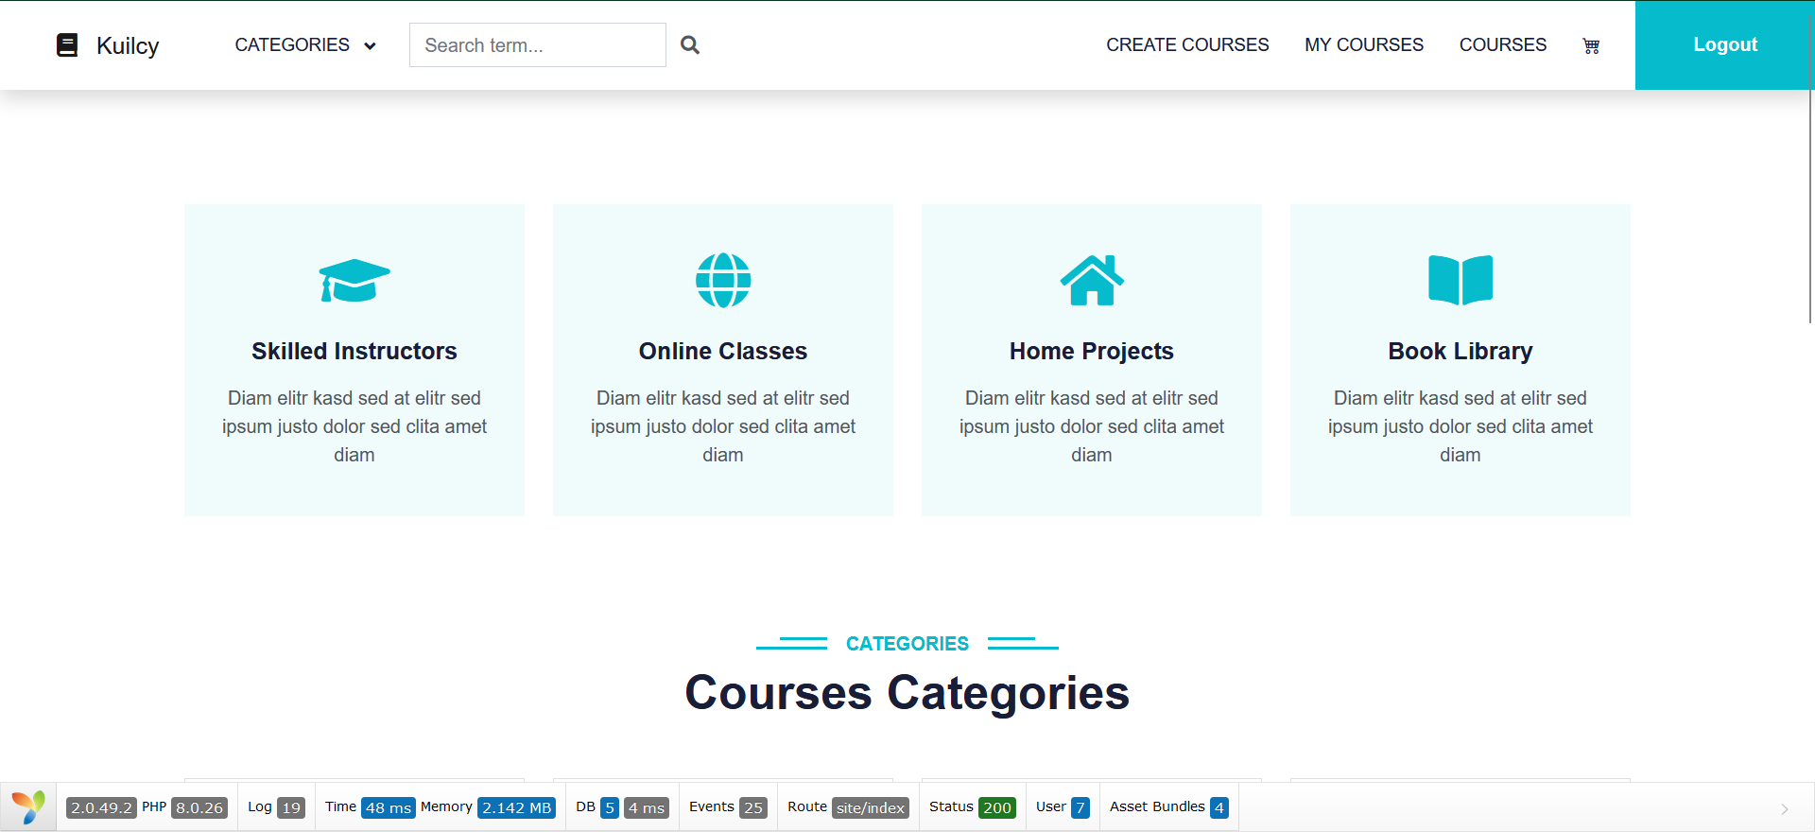Click the Status 200 debug item
The width and height of the screenshot is (1815, 832).
[x=971, y=807]
